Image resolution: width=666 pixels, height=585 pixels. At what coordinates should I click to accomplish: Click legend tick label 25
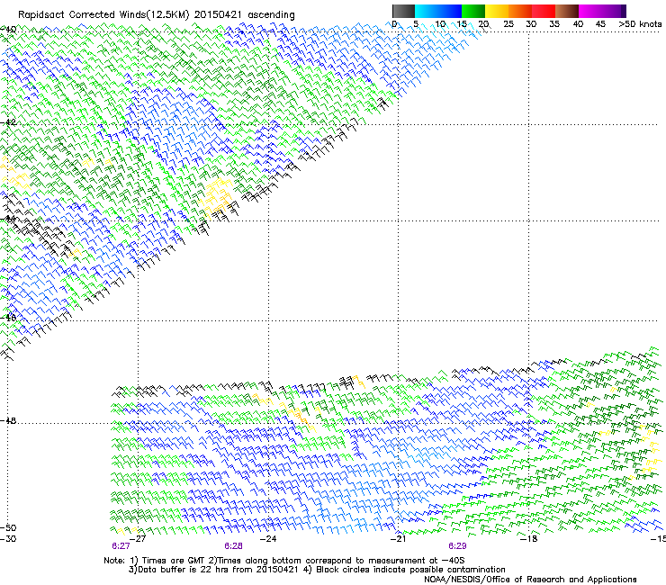point(508,24)
